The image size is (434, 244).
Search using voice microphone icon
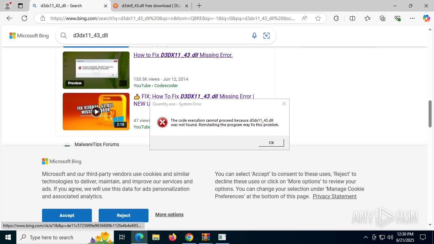coord(254,35)
